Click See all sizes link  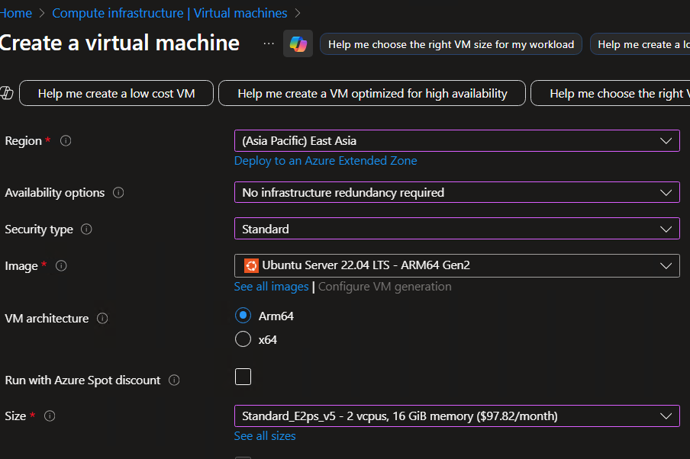(264, 436)
